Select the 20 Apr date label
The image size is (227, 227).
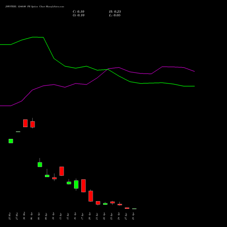click(x=89, y=216)
